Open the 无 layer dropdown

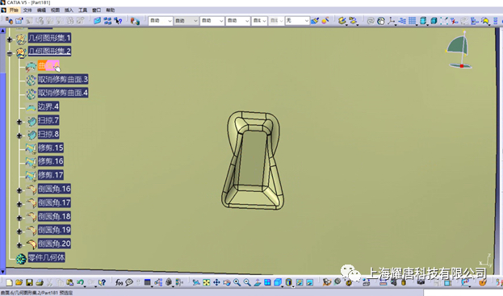[297, 21]
